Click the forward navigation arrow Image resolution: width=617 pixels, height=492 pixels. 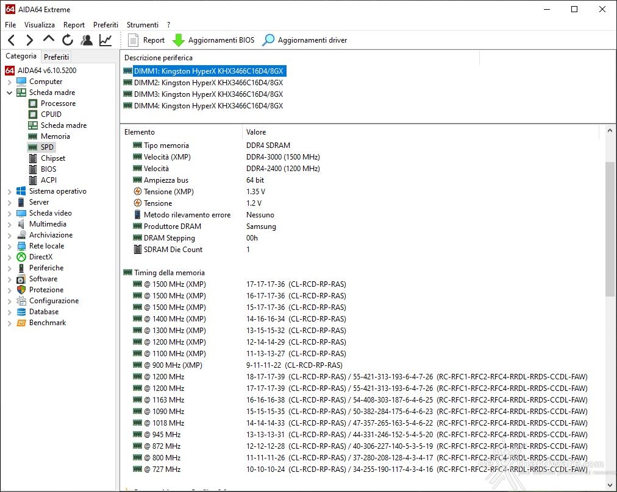point(29,40)
